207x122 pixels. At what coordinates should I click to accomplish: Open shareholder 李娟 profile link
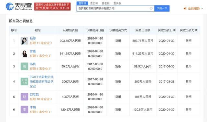coord(33,107)
